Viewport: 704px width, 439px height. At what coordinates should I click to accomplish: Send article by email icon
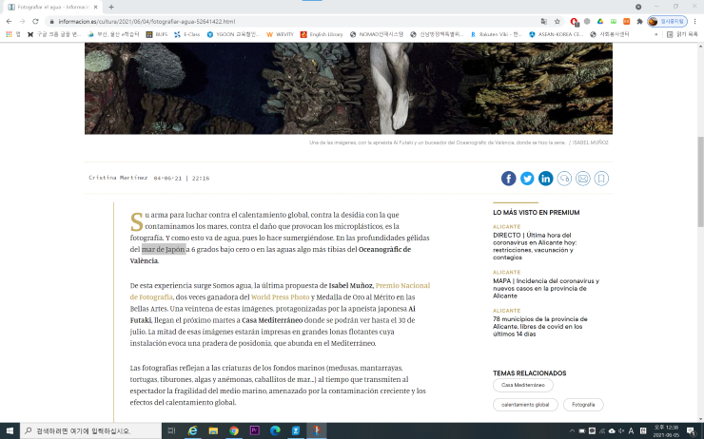pyautogui.click(x=583, y=179)
